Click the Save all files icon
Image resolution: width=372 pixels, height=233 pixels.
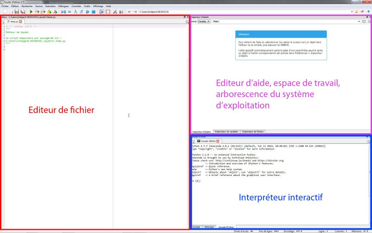(x=22, y=12)
